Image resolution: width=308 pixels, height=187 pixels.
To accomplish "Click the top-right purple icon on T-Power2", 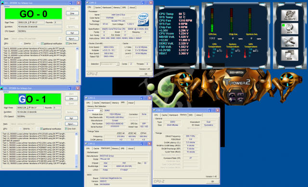I will pos(241,95).
